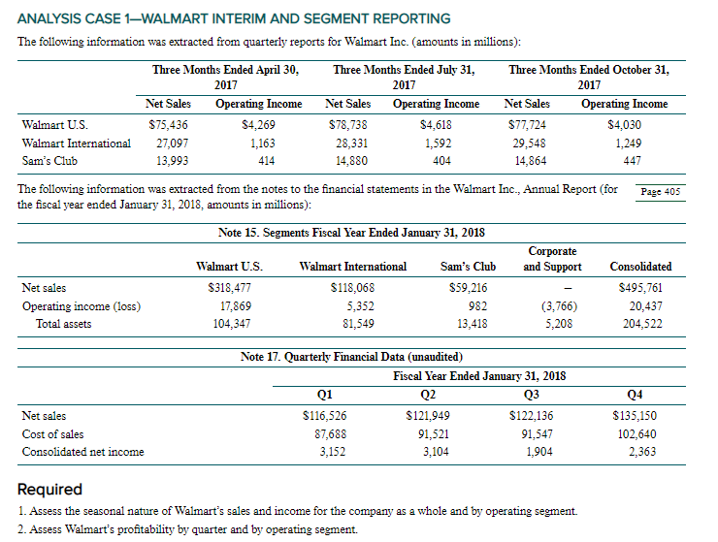Click the 'Three Months Ended July 31, 2017' header
This screenshot has height=542, width=718.
(x=404, y=78)
